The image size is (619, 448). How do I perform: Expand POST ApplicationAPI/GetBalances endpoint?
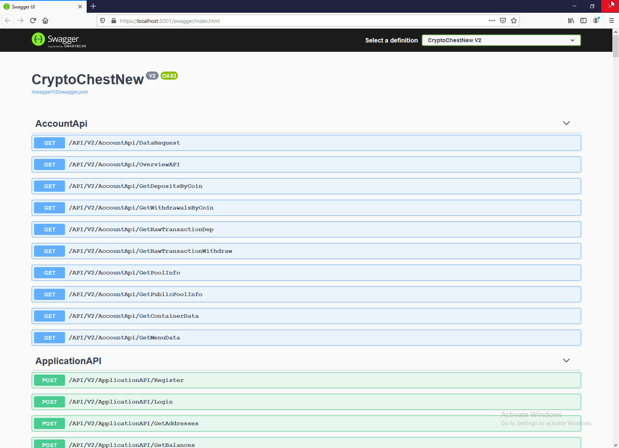[x=306, y=443]
